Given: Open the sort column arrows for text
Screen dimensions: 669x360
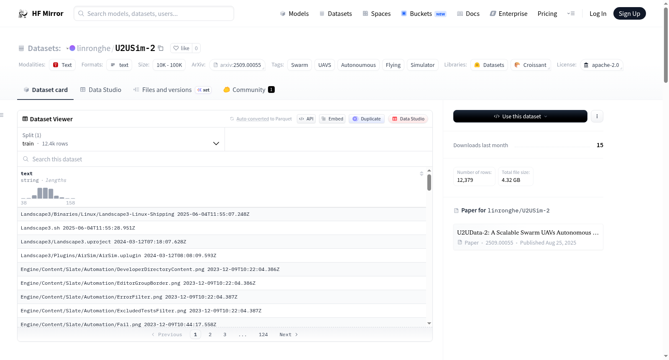Looking at the screenshot, I should [x=421, y=174].
